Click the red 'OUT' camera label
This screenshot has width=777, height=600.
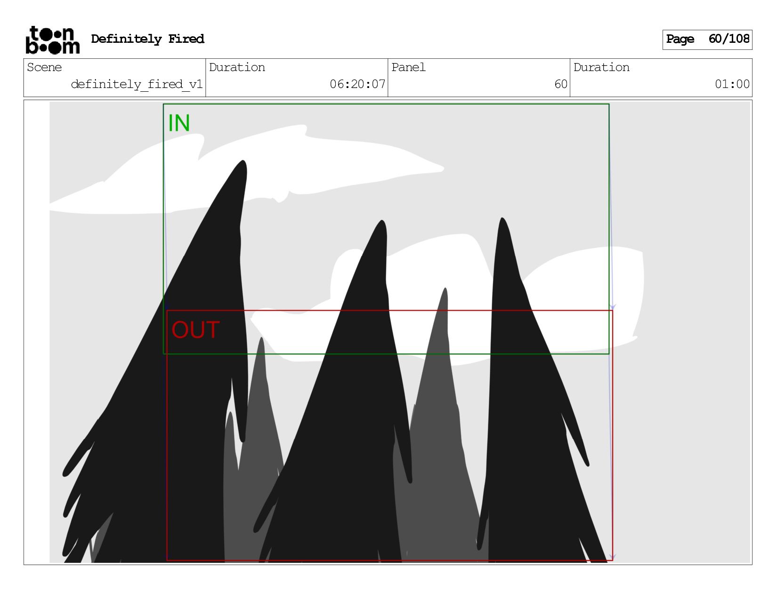pos(195,330)
